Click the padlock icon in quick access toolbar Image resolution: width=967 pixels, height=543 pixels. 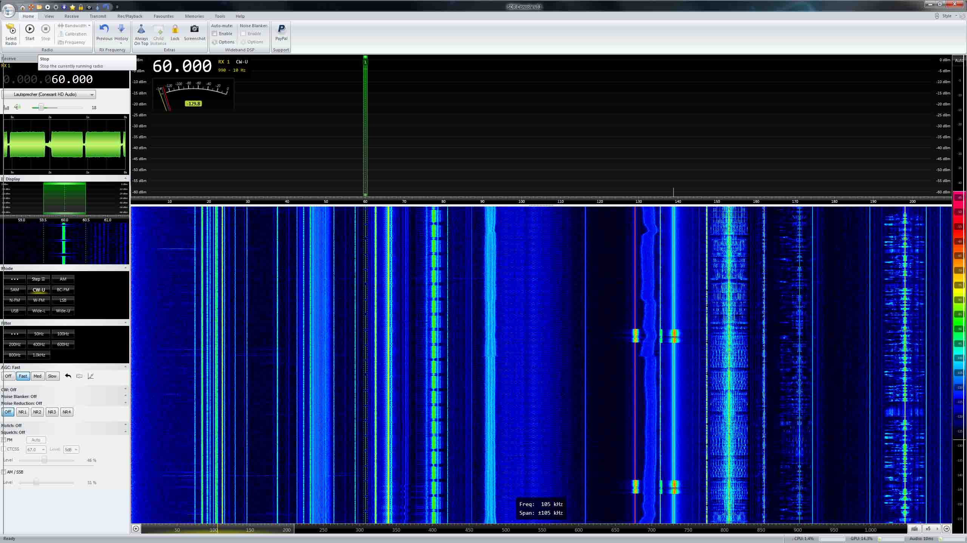click(x=81, y=7)
